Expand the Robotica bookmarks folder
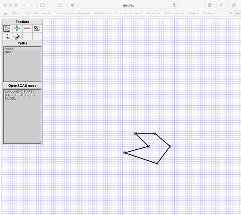The height and width of the screenshot is (215, 241). click(x=102, y=13)
